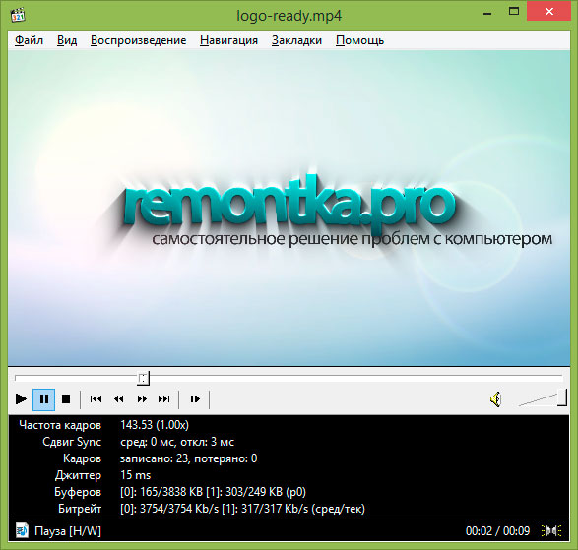Skip to previous file button
The width and height of the screenshot is (578, 550).
[96, 398]
